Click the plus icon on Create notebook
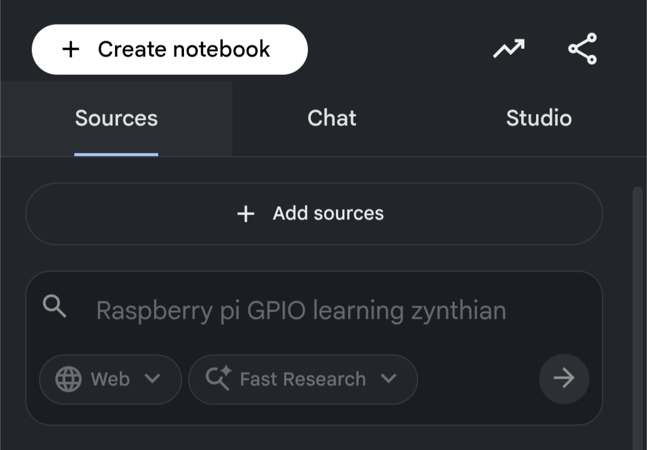Screen dimensions: 647x450 point(71,50)
